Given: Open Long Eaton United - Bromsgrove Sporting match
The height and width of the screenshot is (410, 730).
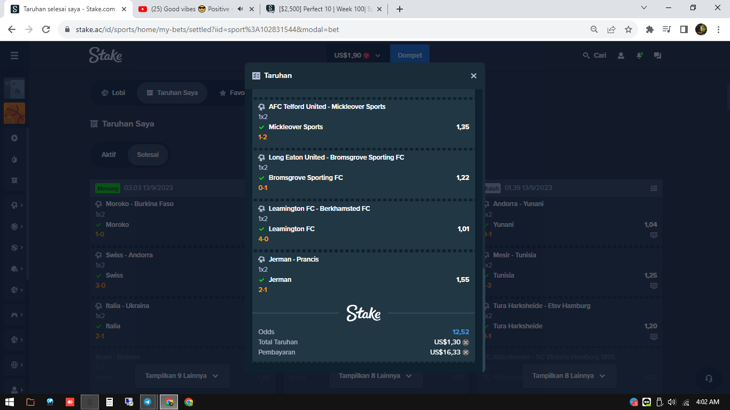Looking at the screenshot, I should 336,157.
